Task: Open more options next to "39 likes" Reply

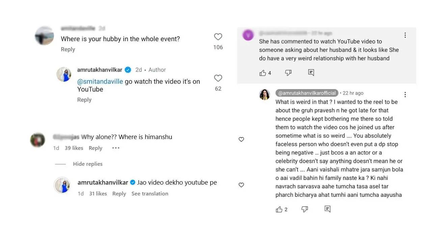Action: click(116, 148)
